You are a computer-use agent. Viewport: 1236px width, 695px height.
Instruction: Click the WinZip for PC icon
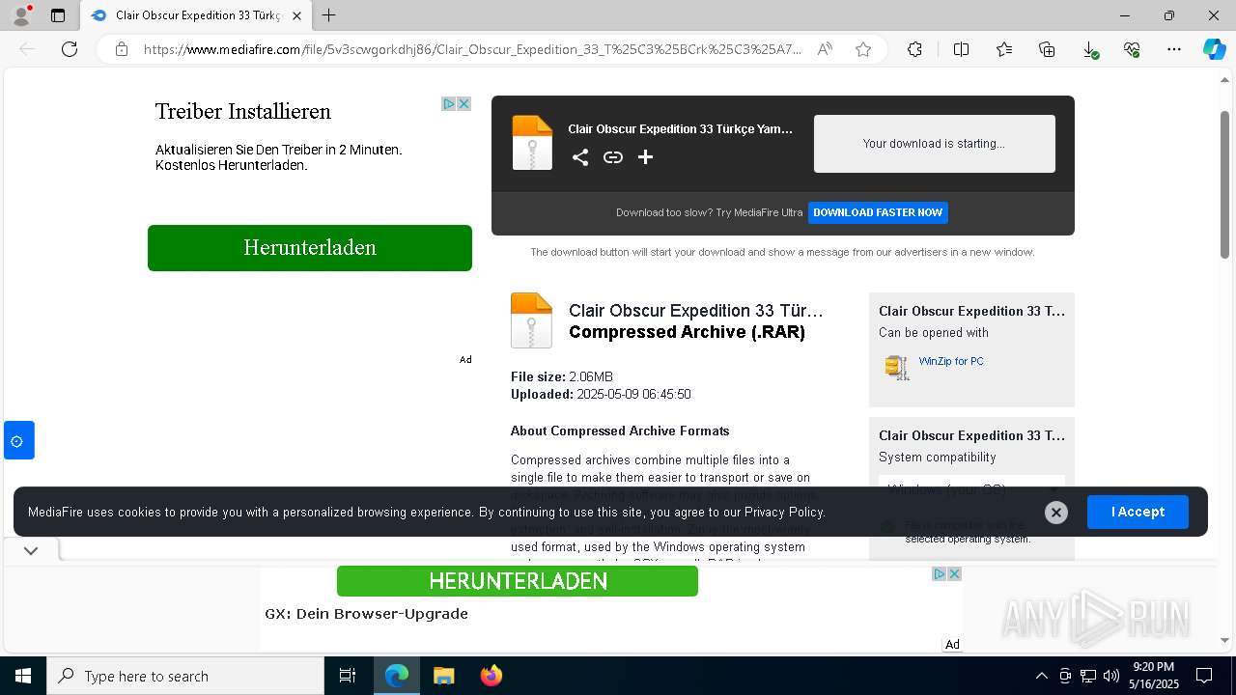[x=897, y=367]
